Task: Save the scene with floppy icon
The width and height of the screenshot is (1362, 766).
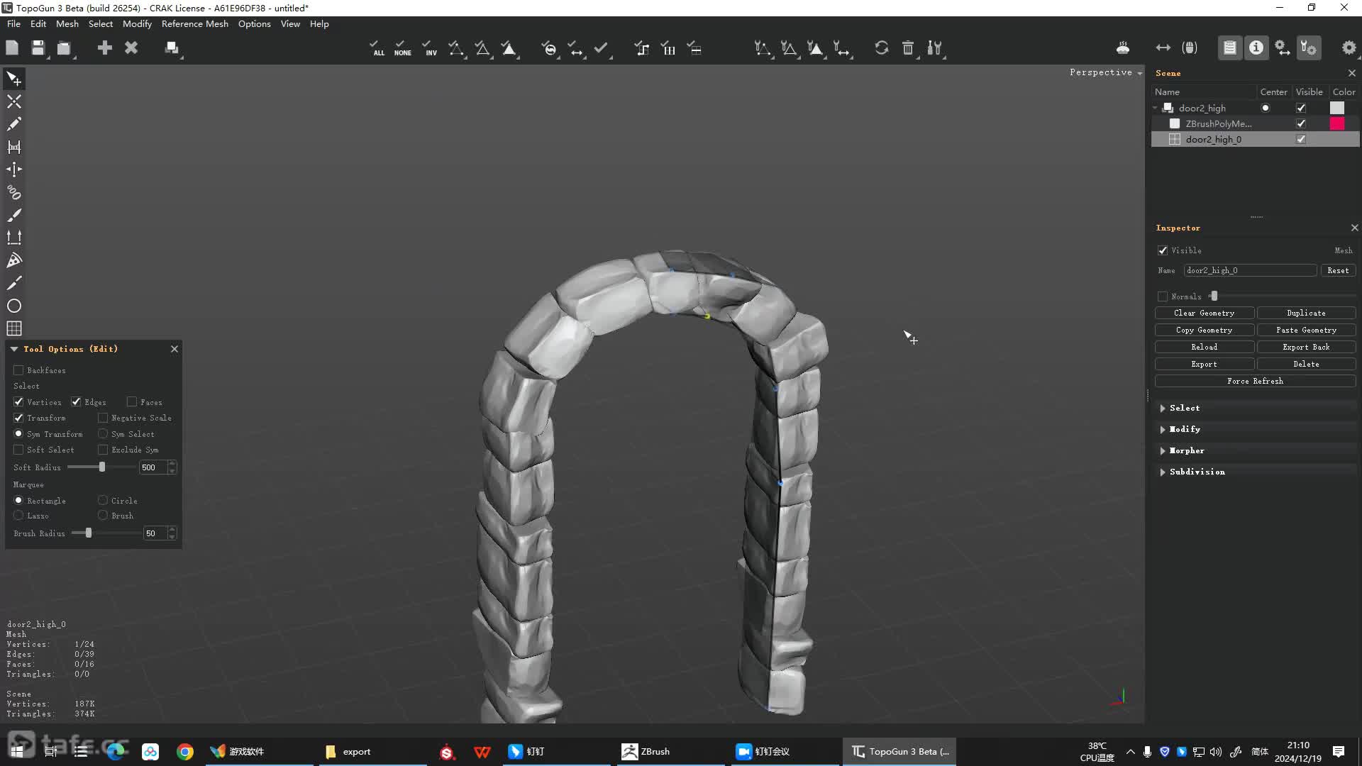Action: (x=38, y=48)
